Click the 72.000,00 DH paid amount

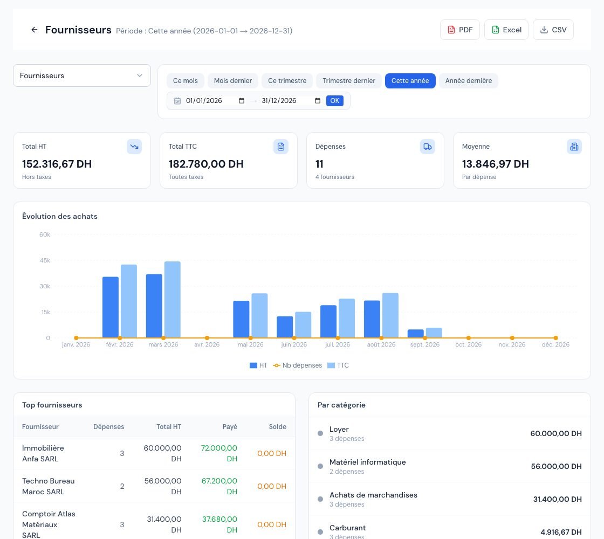(219, 453)
